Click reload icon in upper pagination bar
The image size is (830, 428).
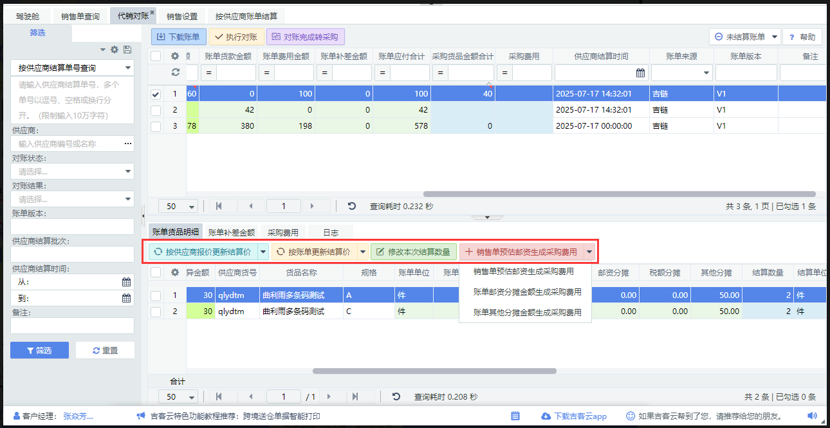point(352,206)
